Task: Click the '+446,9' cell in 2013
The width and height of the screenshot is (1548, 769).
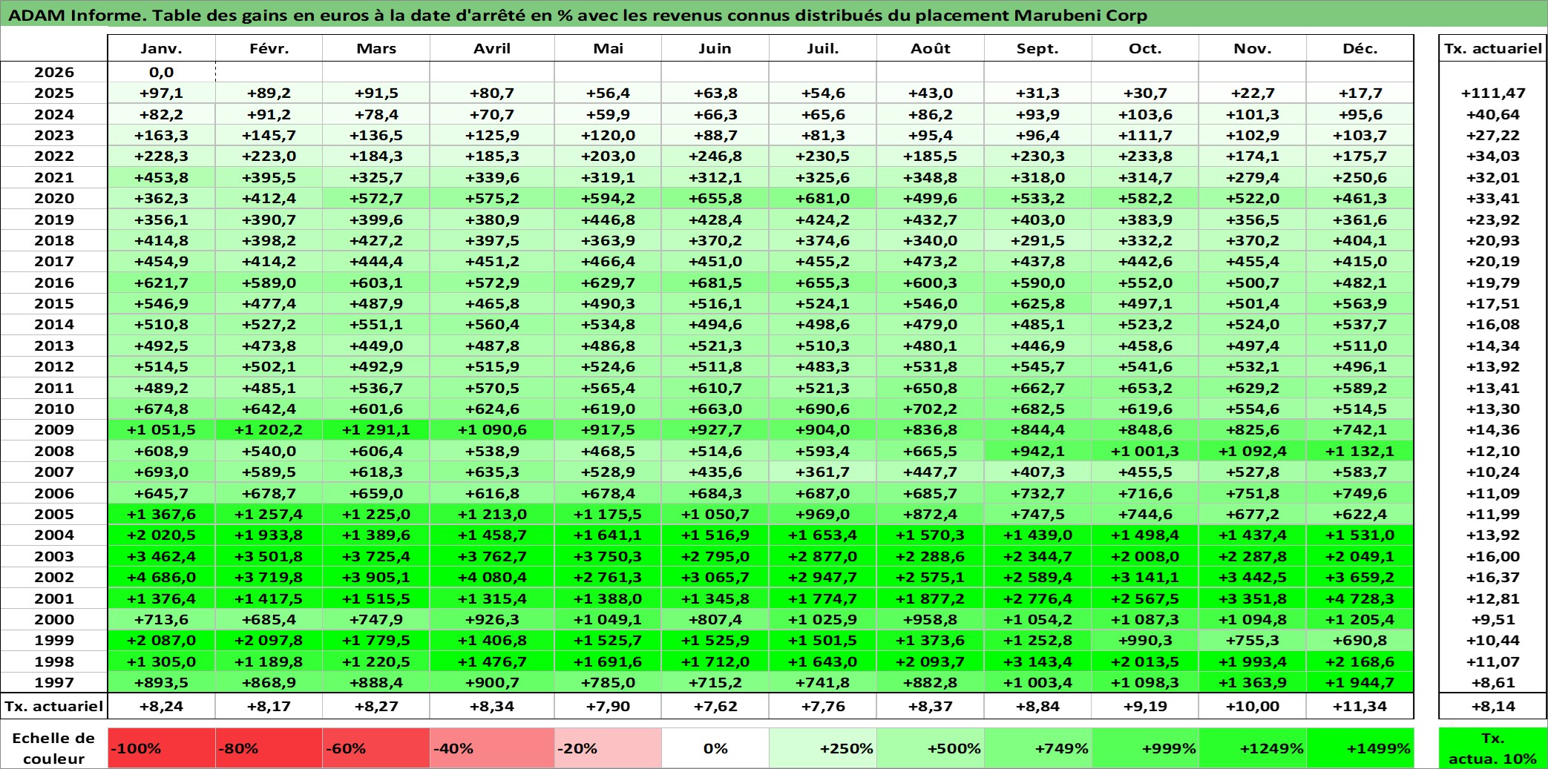Action: (1037, 346)
